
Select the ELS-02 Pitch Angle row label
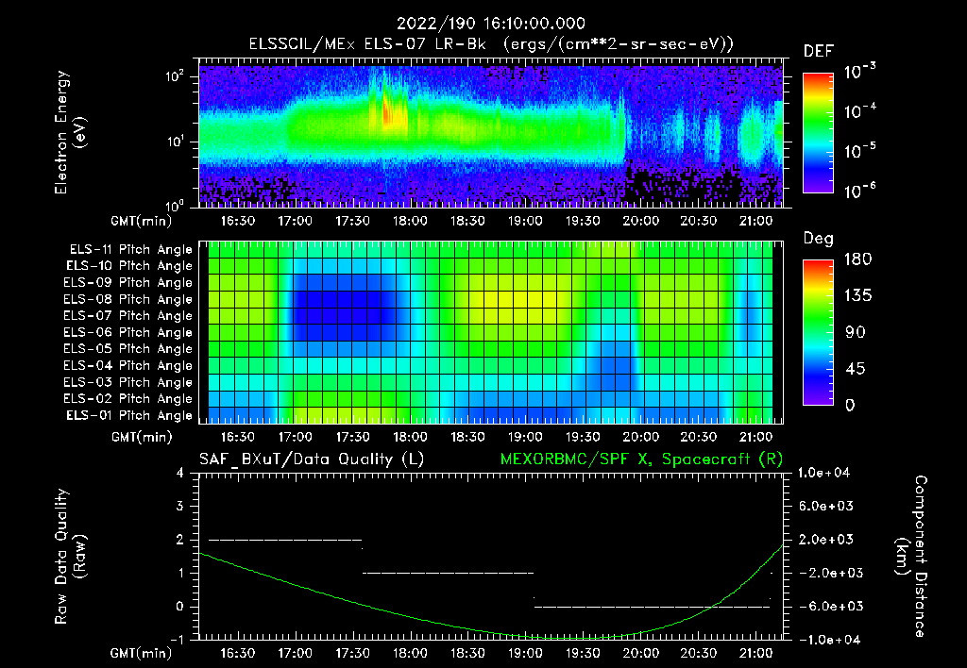point(128,399)
